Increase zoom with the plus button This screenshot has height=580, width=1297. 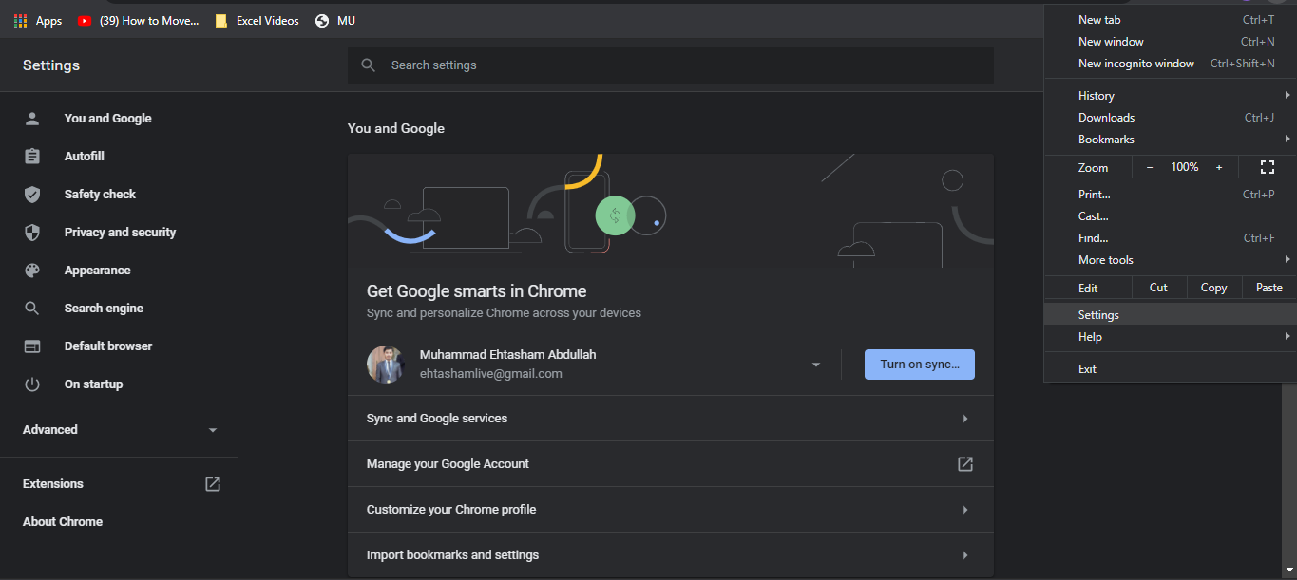coord(1219,167)
